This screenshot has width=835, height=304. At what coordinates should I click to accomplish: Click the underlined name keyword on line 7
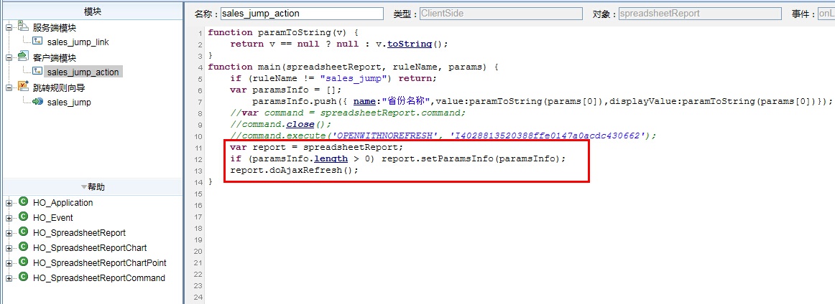pyautogui.click(x=364, y=101)
